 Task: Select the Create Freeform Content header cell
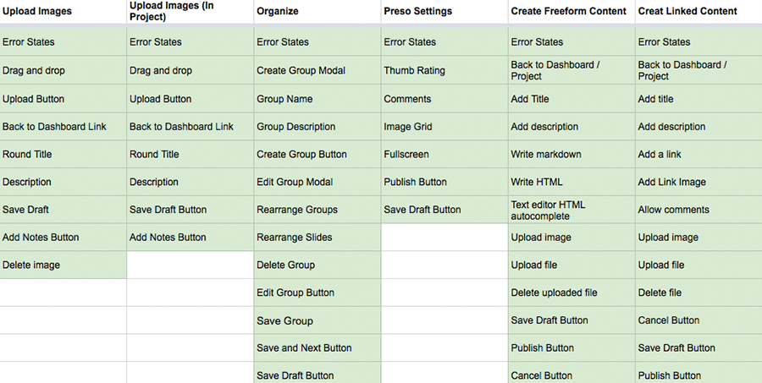click(x=571, y=12)
